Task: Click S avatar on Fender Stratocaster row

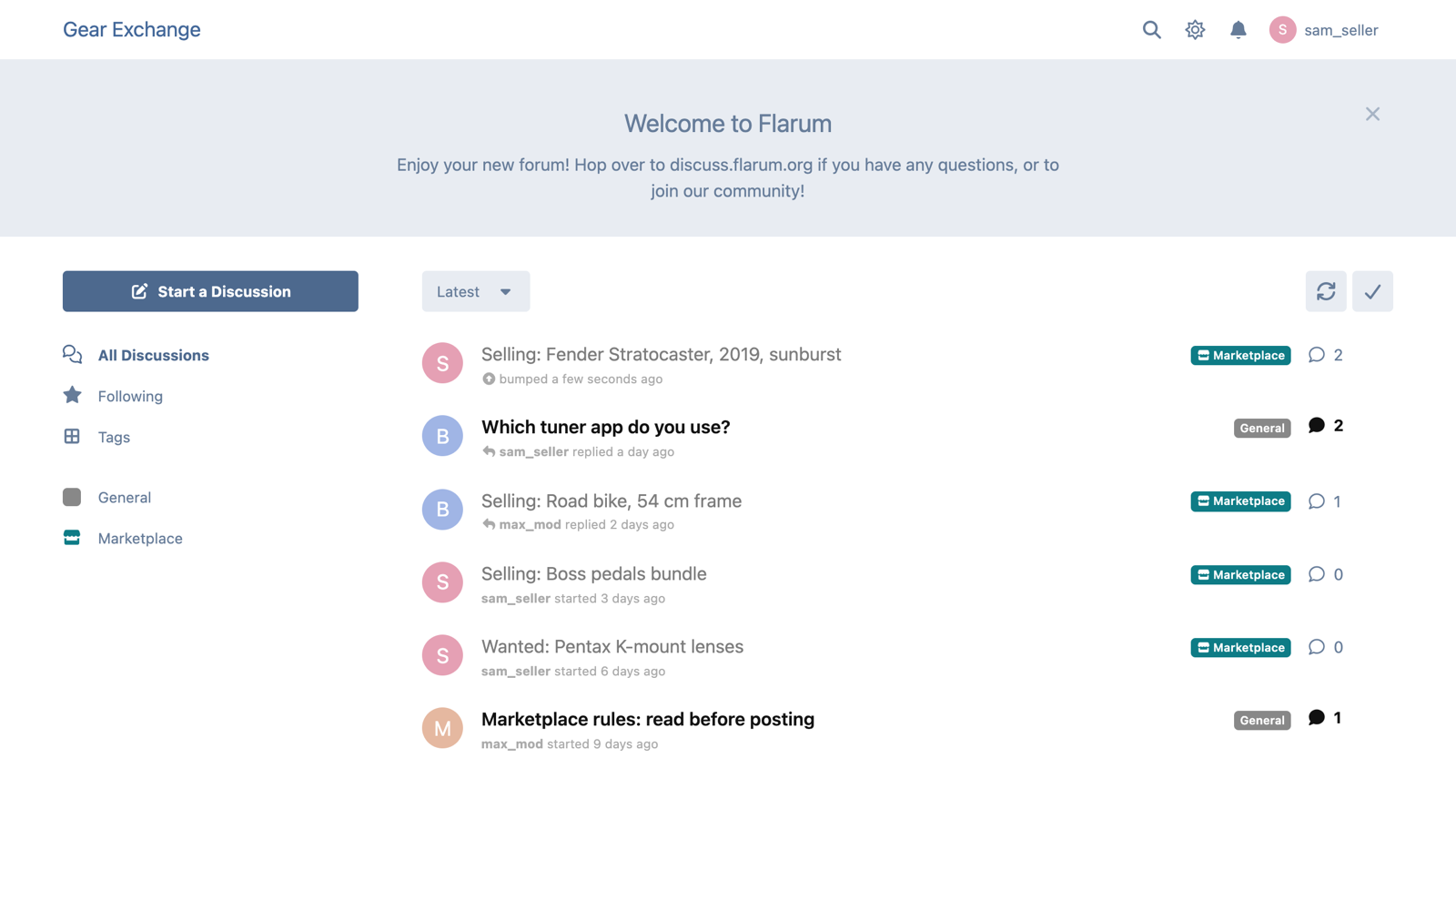Action: (442, 363)
